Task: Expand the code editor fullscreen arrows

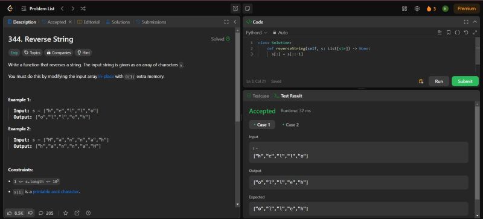Action: (475, 33)
